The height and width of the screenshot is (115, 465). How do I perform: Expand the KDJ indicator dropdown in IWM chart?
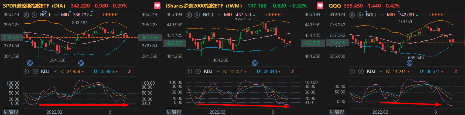[x=218, y=71]
